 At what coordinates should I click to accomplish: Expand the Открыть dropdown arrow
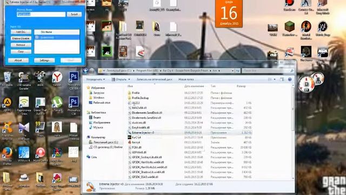(129, 80)
